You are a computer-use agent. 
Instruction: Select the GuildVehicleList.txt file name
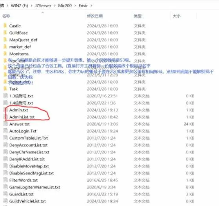click(x=27, y=201)
